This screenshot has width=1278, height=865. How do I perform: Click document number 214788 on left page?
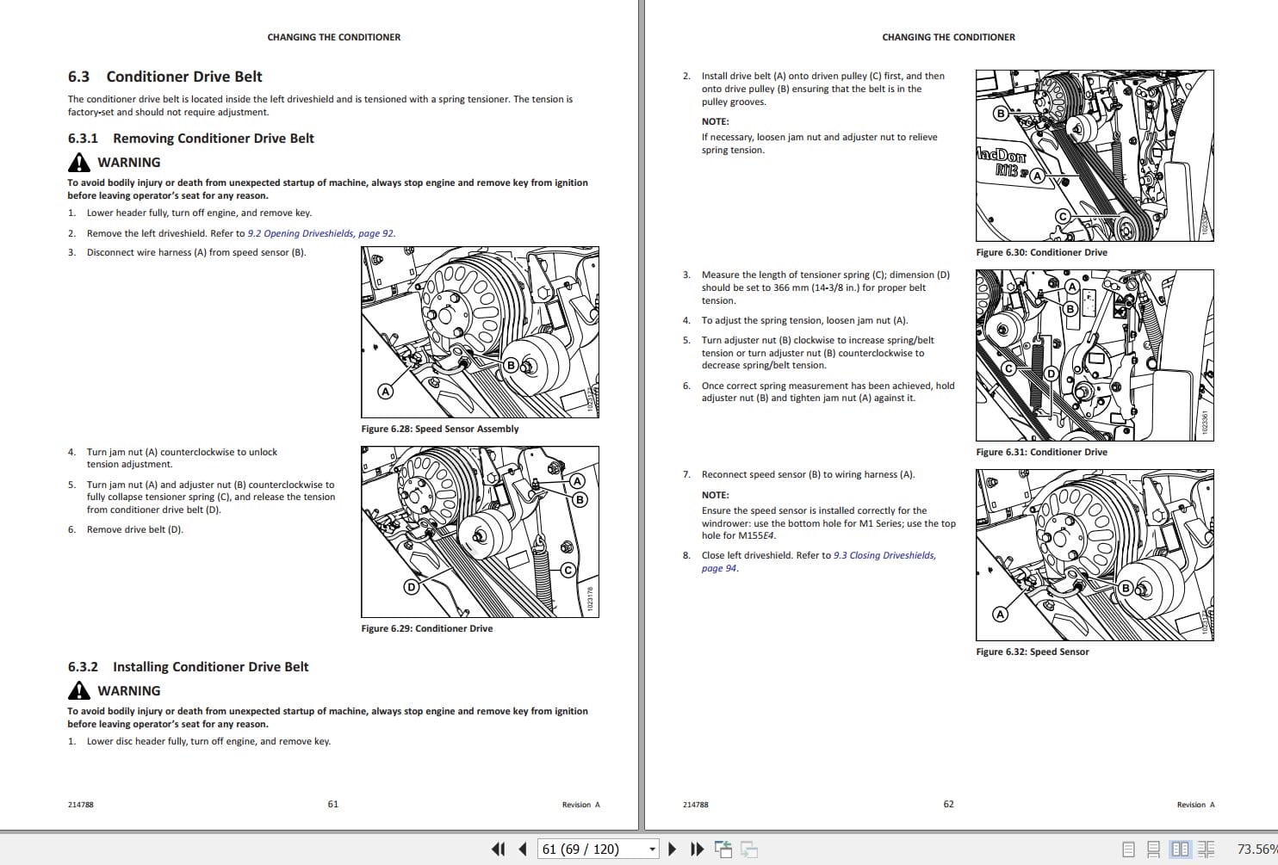(80, 805)
